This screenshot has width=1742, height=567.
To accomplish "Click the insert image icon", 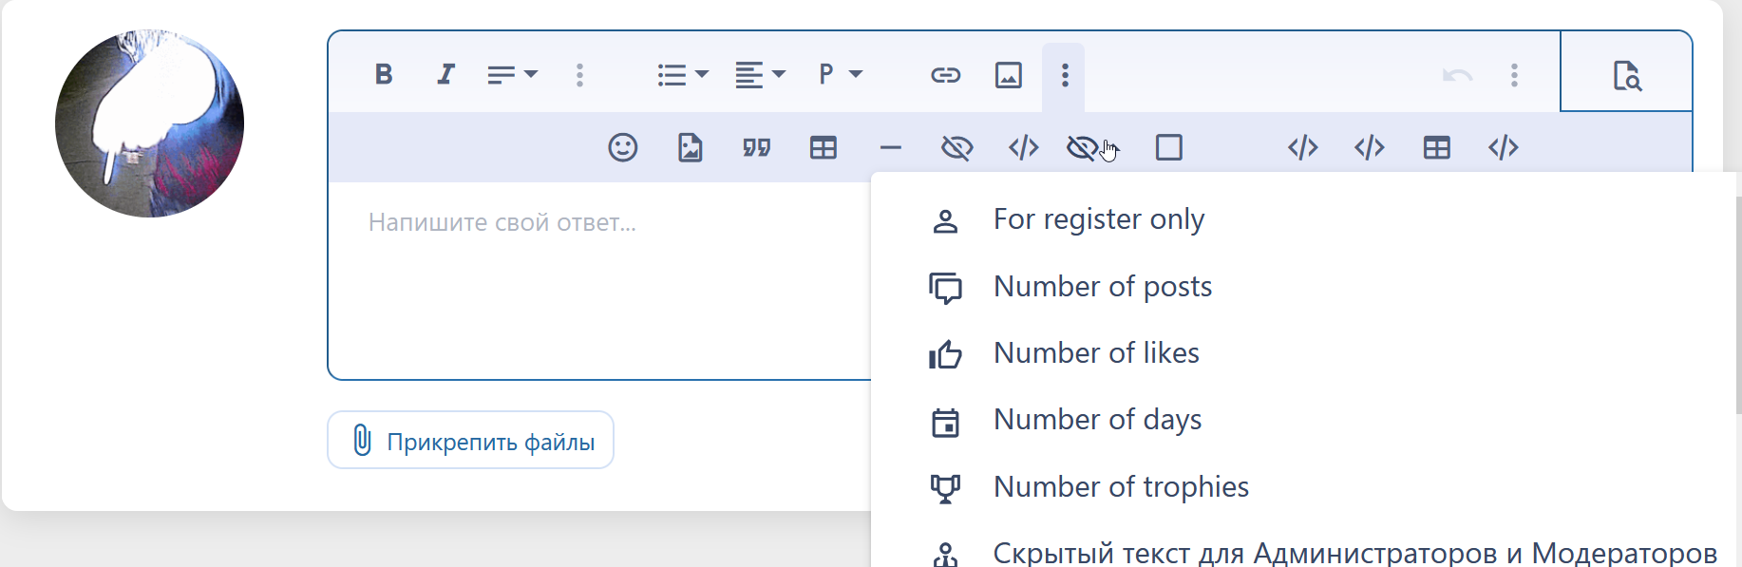I will click(x=1008, y=74).
